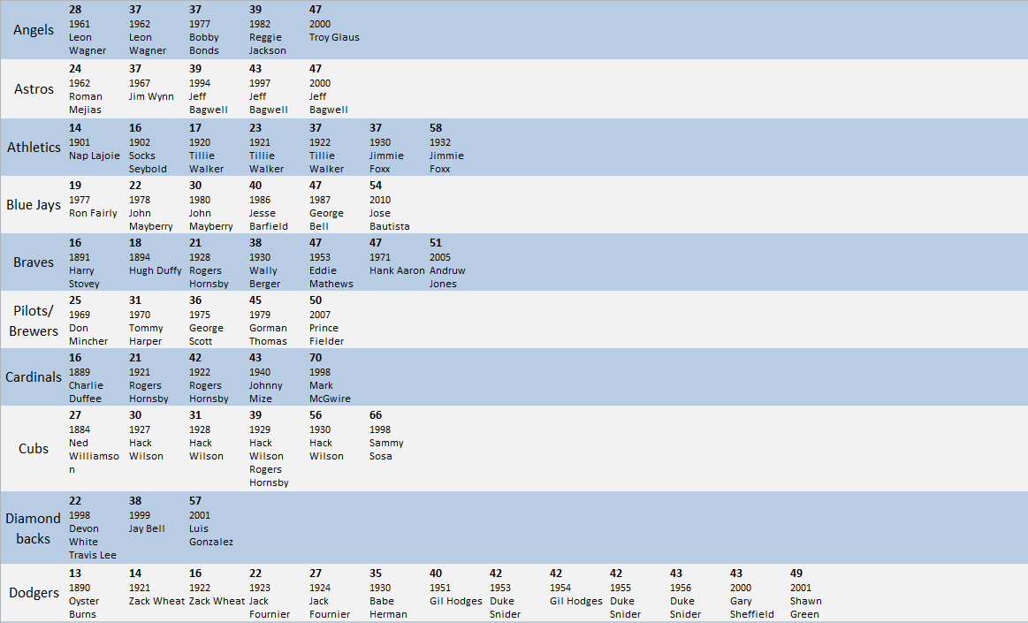Select the 1977 Bobby Bonds cell

pos(204,30)
